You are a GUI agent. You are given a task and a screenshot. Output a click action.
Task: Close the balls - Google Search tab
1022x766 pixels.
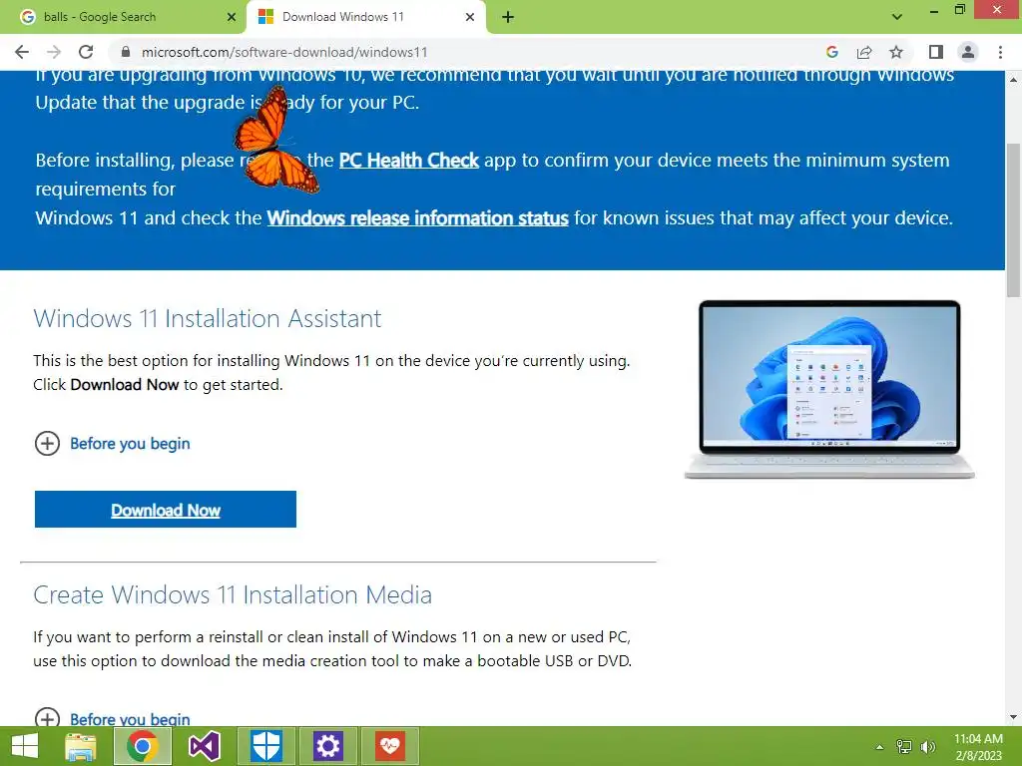coord(232,18)
